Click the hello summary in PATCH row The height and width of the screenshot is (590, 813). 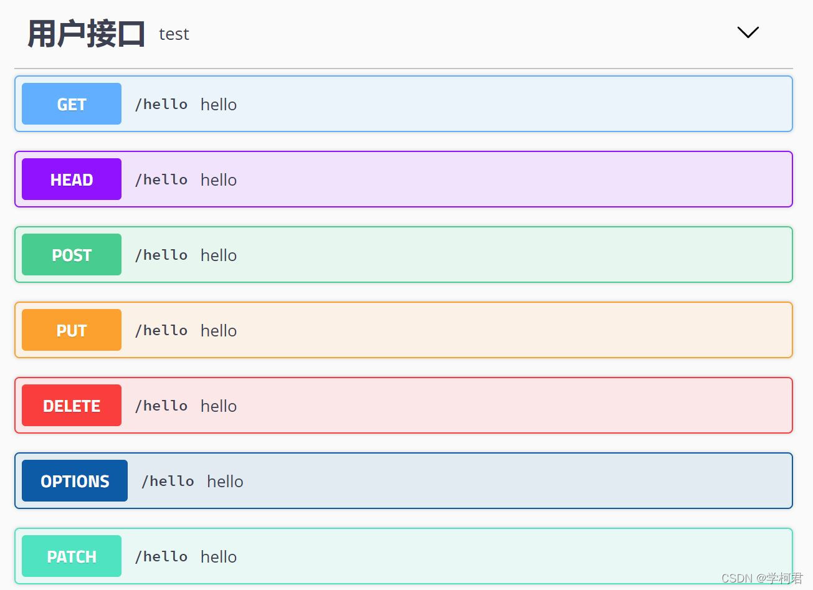tap(219, 557)
